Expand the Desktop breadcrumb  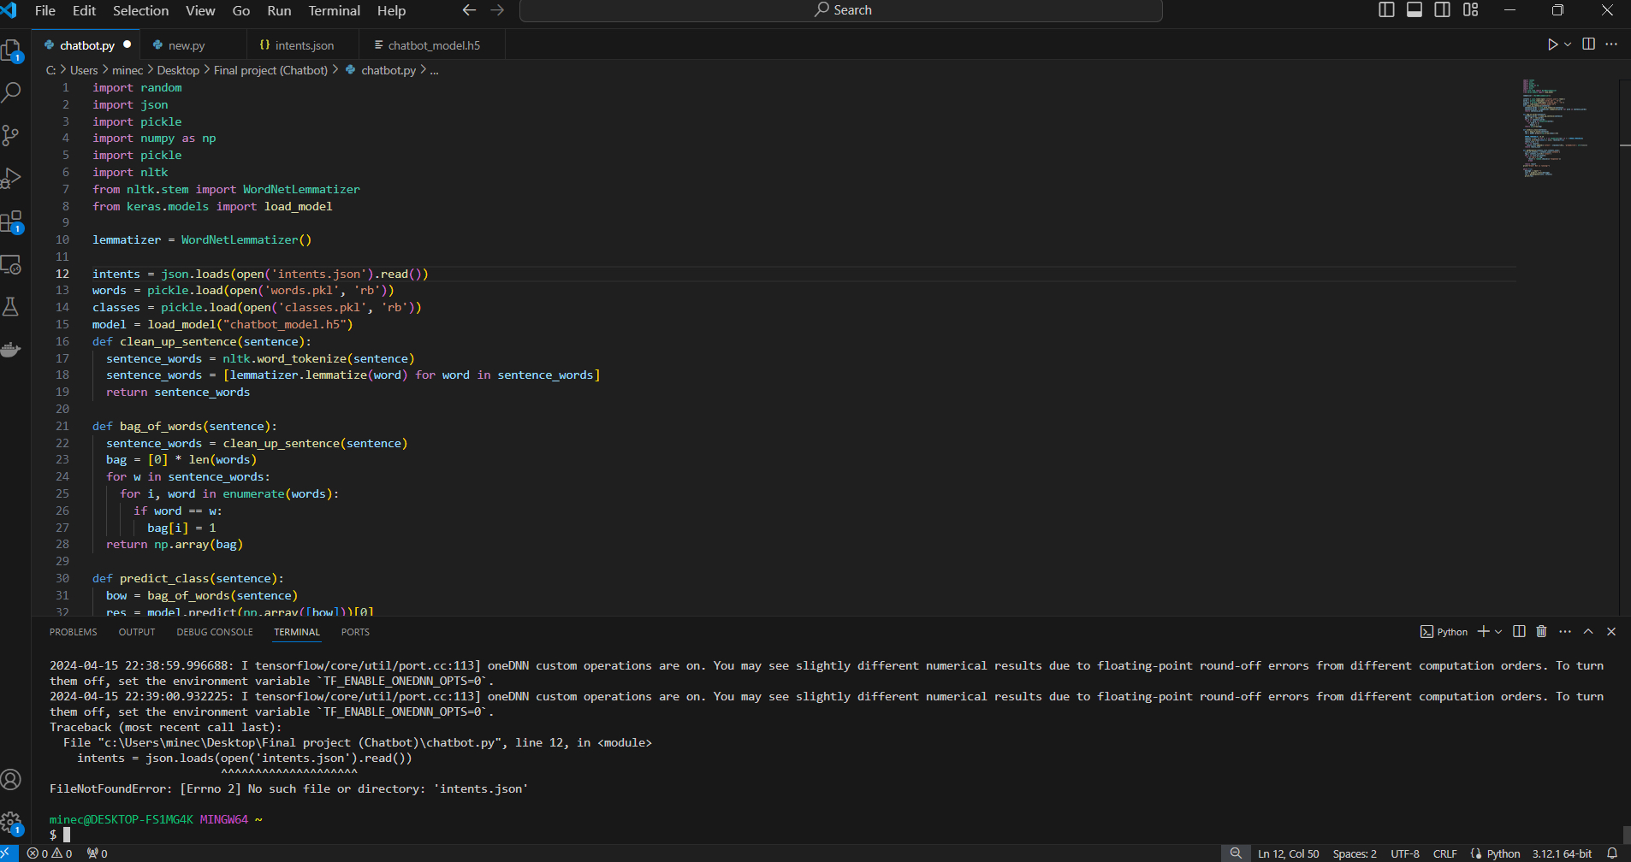[x=178, y=70]
